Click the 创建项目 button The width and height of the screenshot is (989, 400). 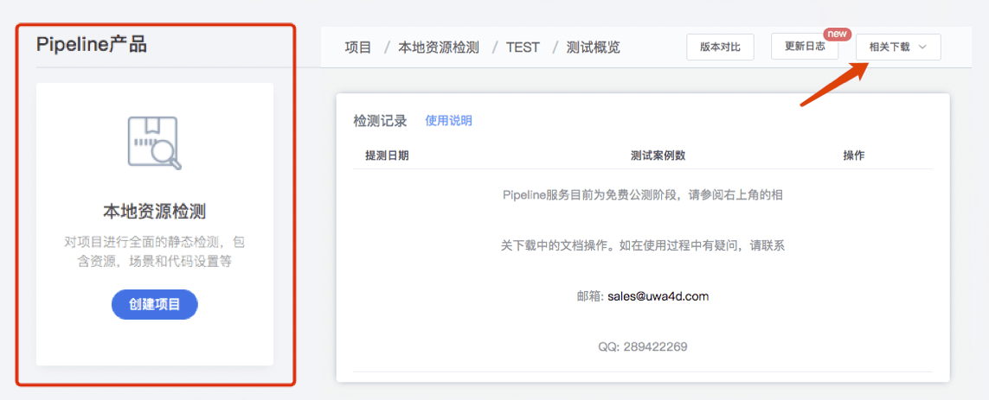pyautogui.click(x=155, y=305)
